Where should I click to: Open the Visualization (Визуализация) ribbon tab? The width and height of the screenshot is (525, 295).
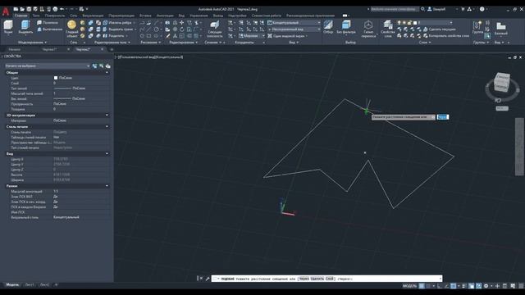pos(93,16)
